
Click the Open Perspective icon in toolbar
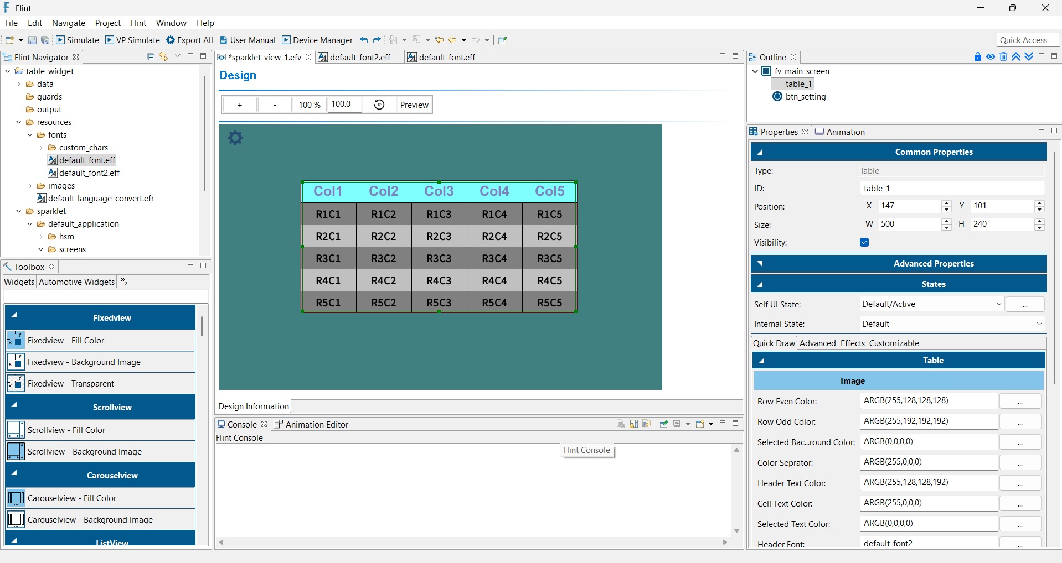503,40
